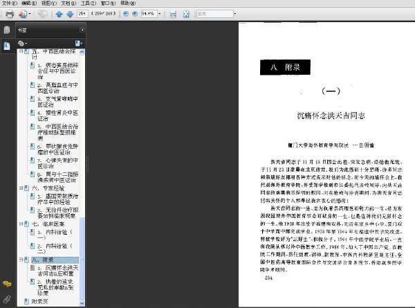
Task: Click bookmarks scrollbar down arrow
Action: (82, 303)
